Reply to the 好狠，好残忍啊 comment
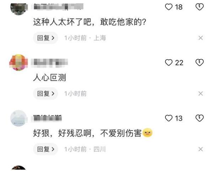Screen dimensions: 213x173 tap(46, 149)
